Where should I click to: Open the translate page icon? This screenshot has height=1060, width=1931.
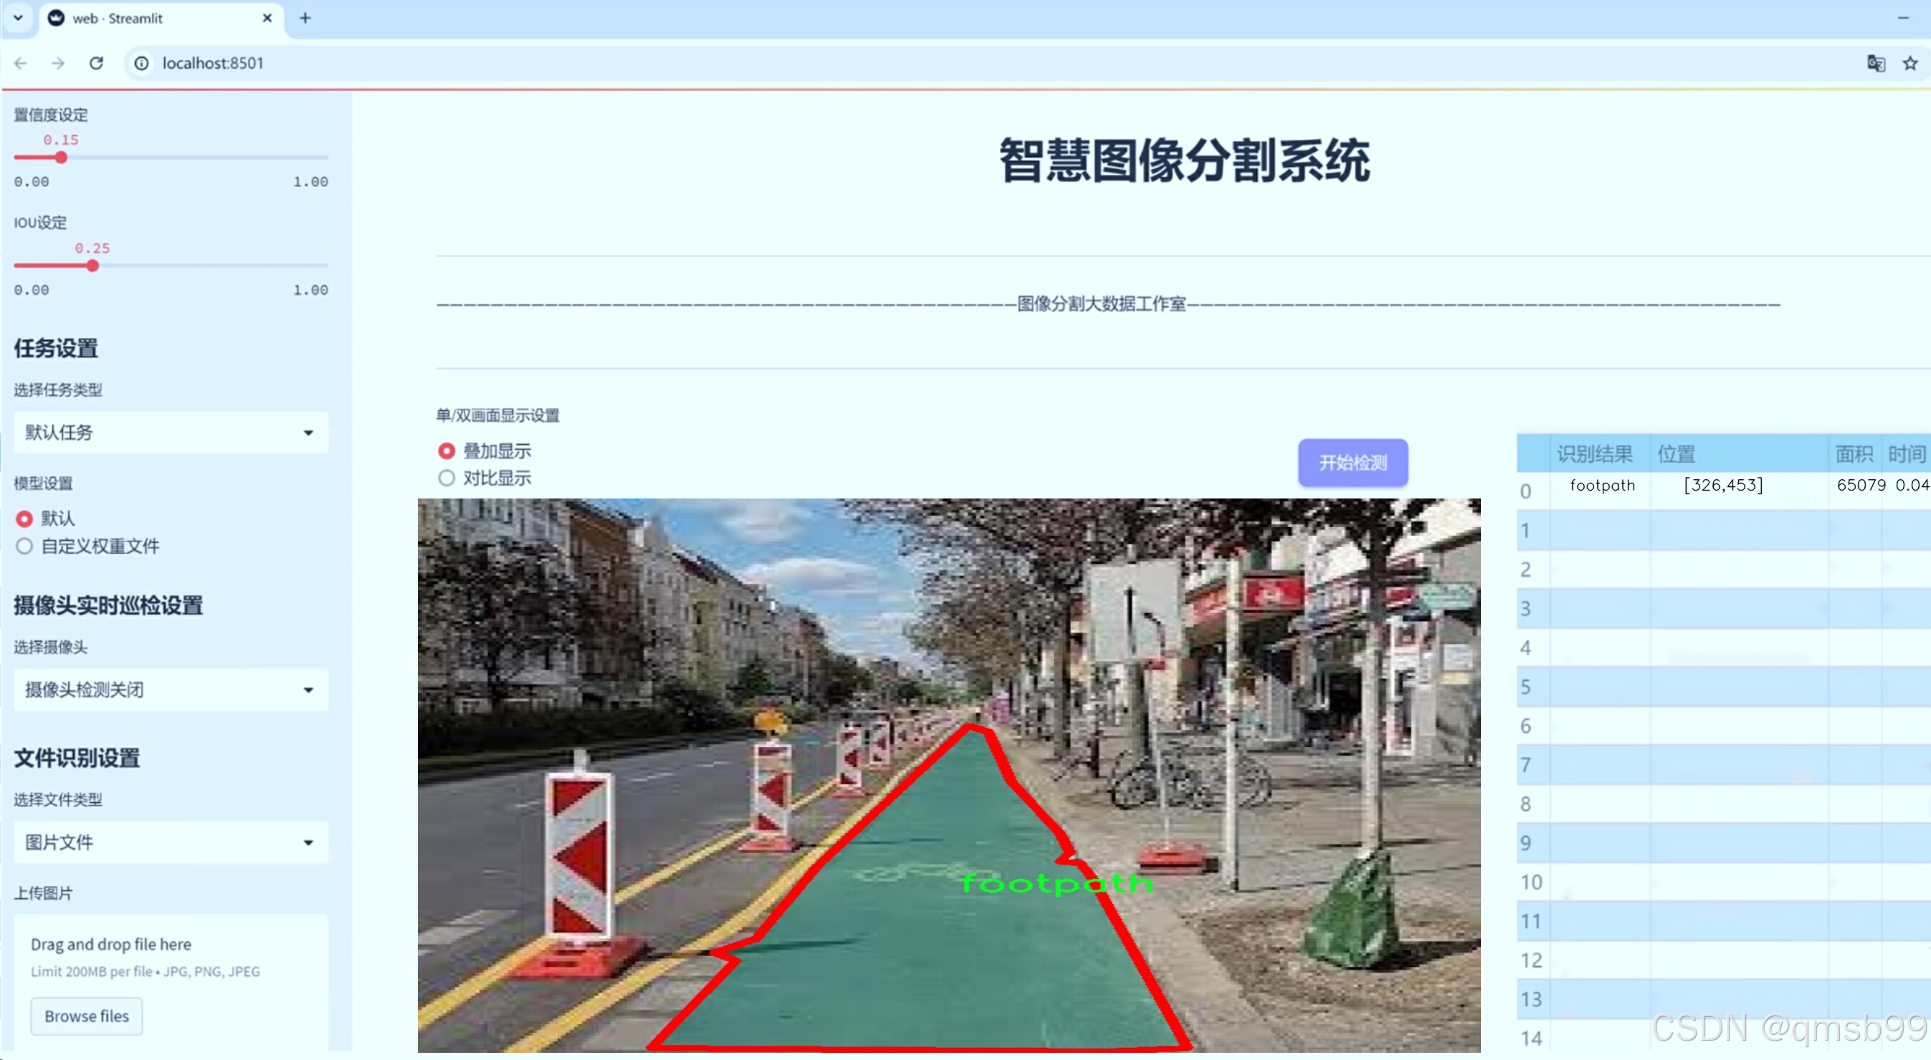click(1875, 63)
